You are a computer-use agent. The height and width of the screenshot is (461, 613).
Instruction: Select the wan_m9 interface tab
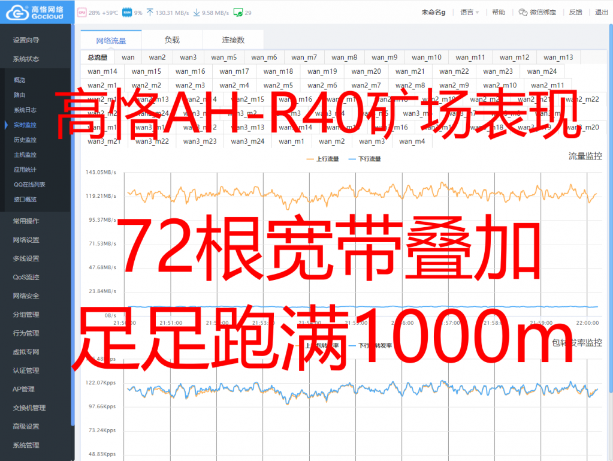(384, 58)
